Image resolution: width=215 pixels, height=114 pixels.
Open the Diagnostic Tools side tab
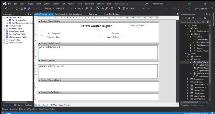(213, 19)
